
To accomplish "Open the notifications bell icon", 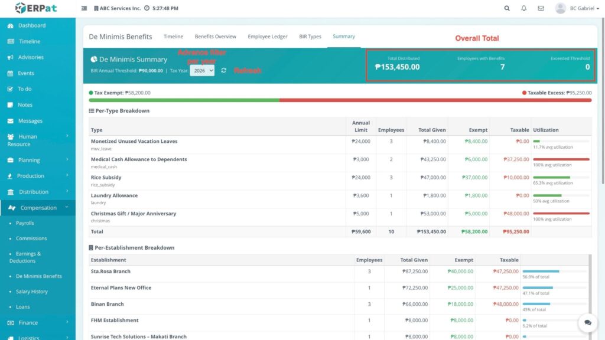I will point(523,8).
